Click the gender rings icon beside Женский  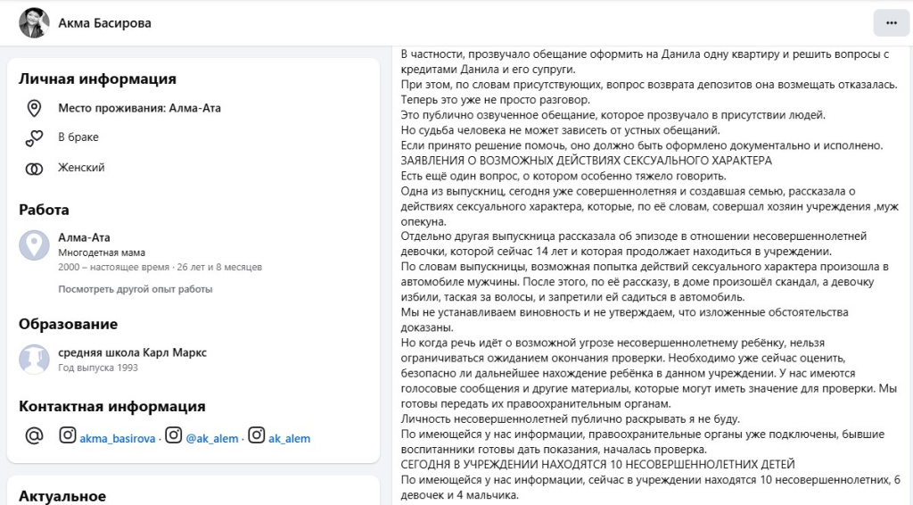[35, 169]
